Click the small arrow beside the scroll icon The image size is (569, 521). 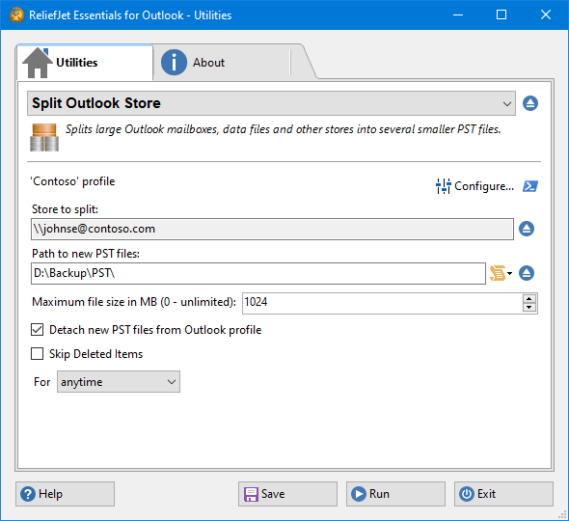click(509, 273)
